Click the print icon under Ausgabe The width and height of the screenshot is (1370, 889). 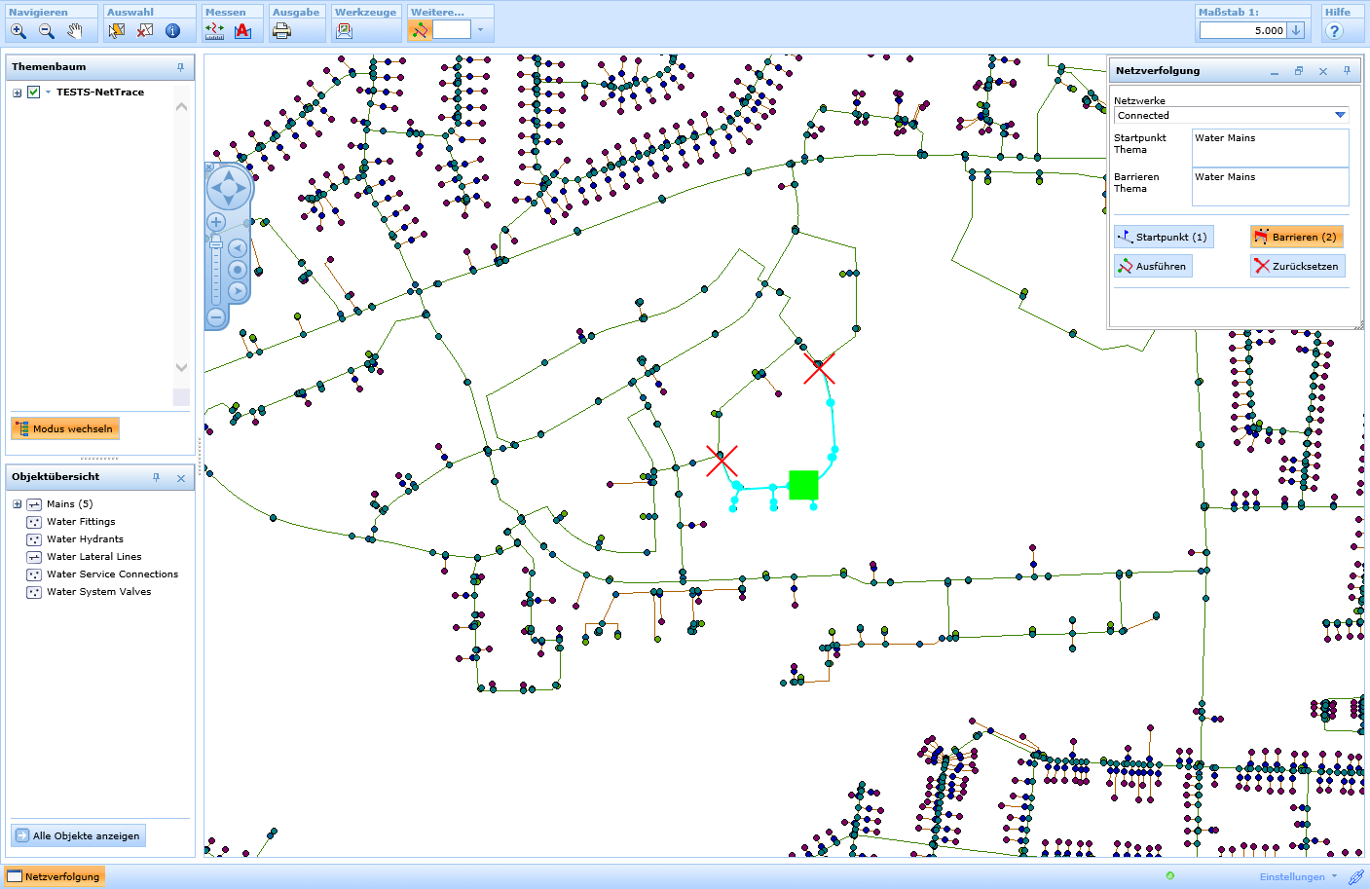point(282,31)
